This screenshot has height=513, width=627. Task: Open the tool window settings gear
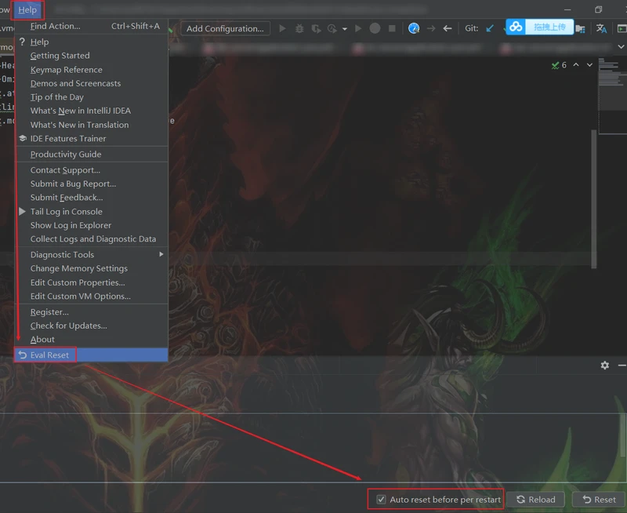coord(604,365)
